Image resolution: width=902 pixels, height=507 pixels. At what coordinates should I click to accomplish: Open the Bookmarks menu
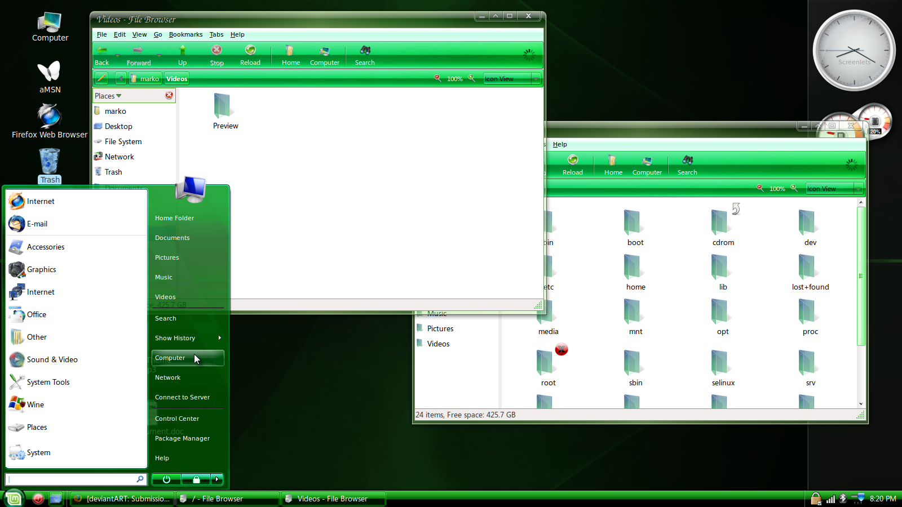tap(185, 34)
